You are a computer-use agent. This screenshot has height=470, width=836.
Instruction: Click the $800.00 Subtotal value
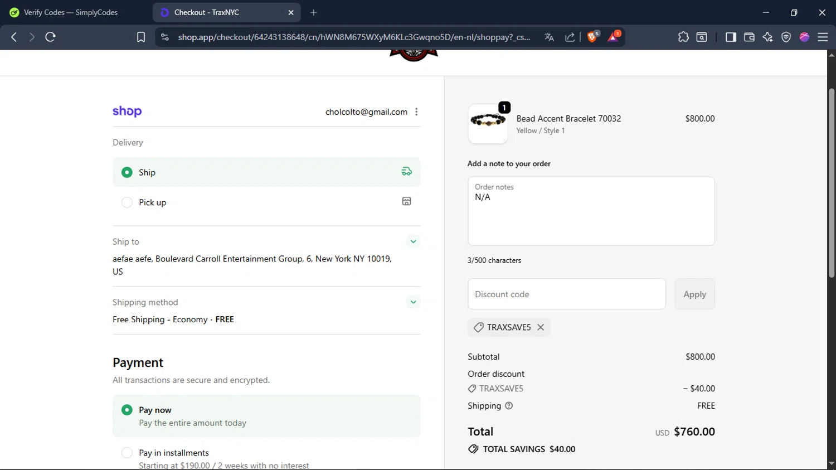point(700,357)
